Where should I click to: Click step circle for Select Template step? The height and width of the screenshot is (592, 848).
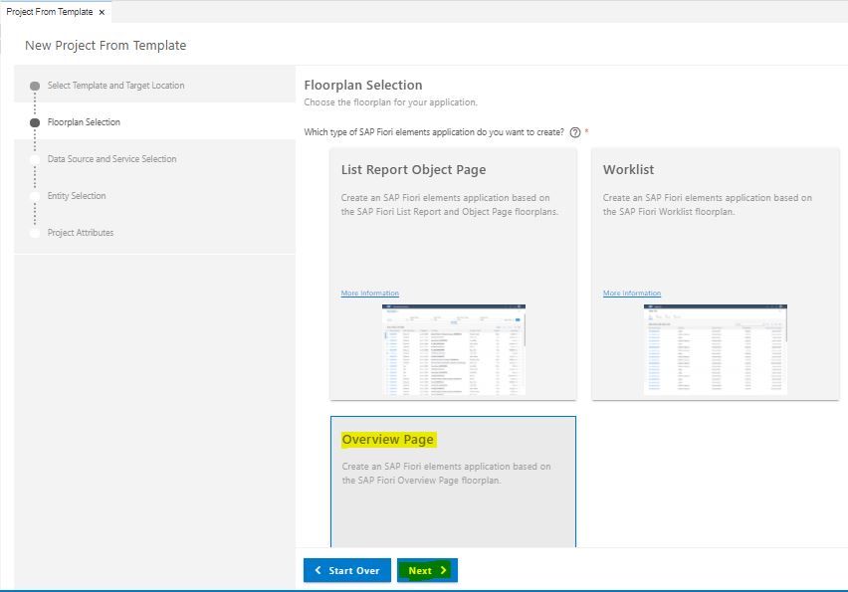pyautogui.click(x=35, y=86)
